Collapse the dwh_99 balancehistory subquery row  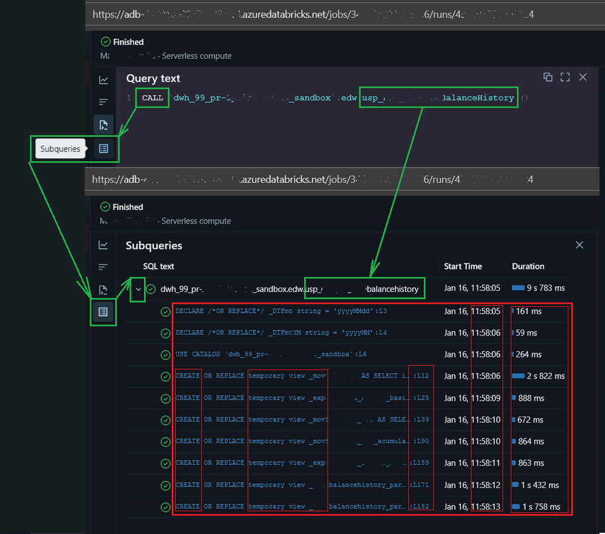pyautogui.click(x=137, y=289)
